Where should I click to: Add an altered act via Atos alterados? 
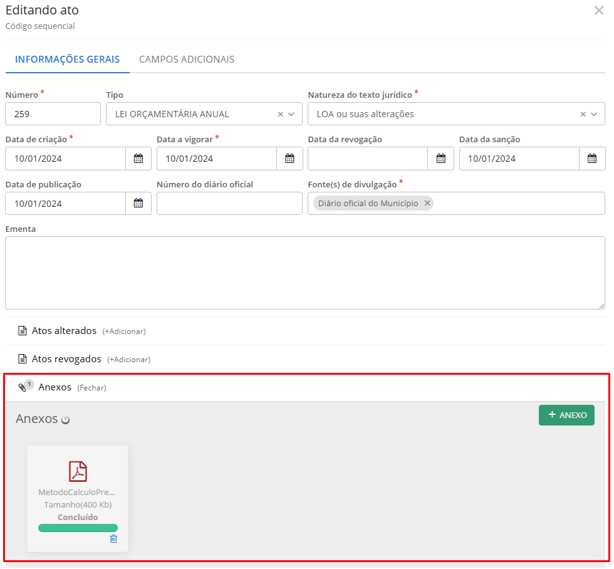[124, 331]
